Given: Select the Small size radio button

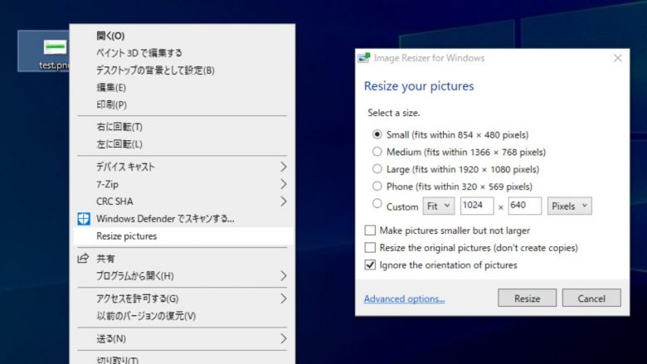Looking at the screenshot, I should [377, 134].
